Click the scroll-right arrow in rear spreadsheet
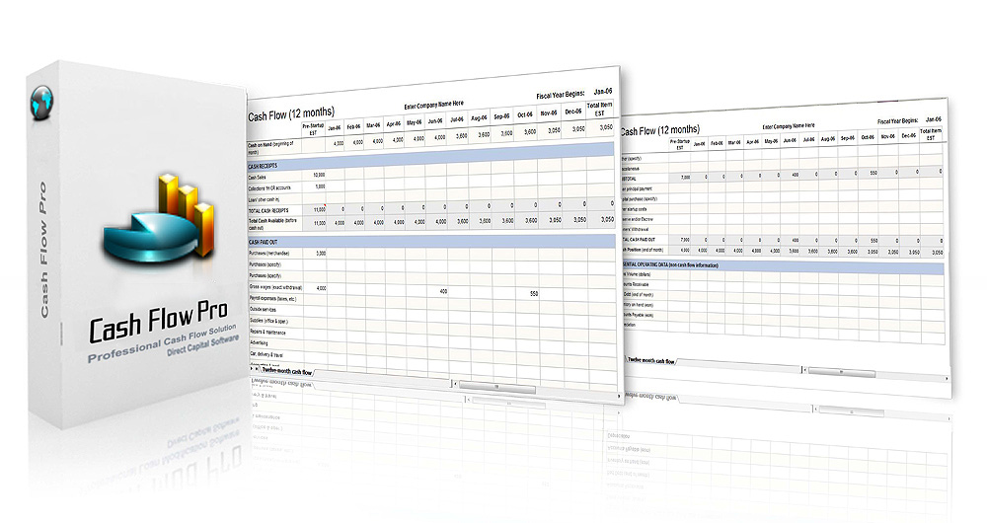This screenshot has height=523, width=987. tap(948, 378)
